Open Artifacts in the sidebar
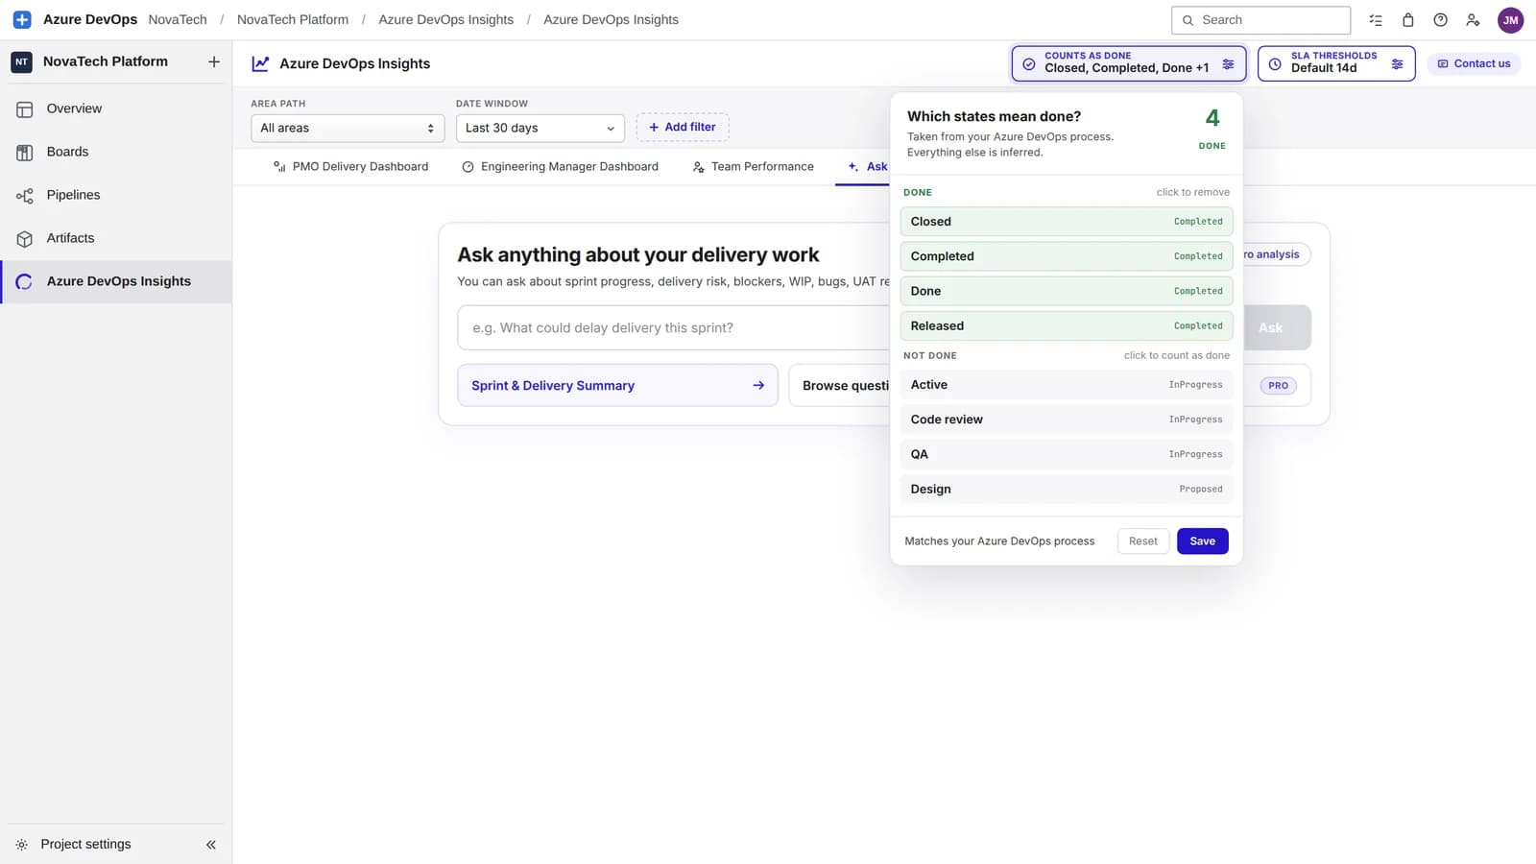The width and height of the screenshot is (1536, 864). [116, 238]
